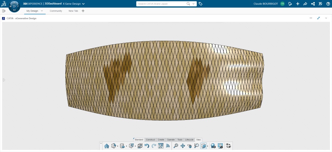Add a new dashboard tab
The width and height of the screenshot is (332, 152).
pyautogui.click(x=83, y=11)
